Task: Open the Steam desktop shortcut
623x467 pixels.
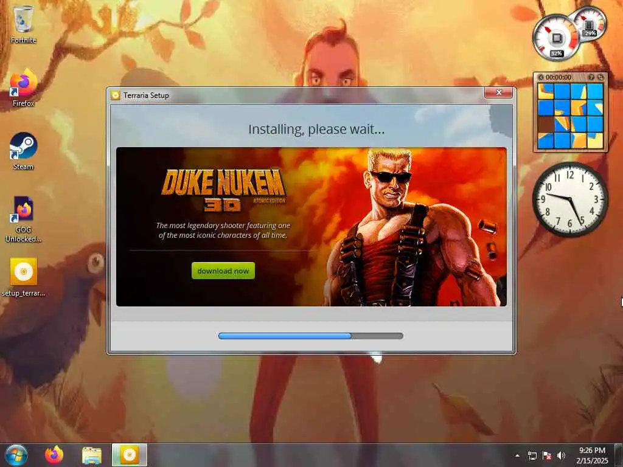Action: [x=23, y=151]
